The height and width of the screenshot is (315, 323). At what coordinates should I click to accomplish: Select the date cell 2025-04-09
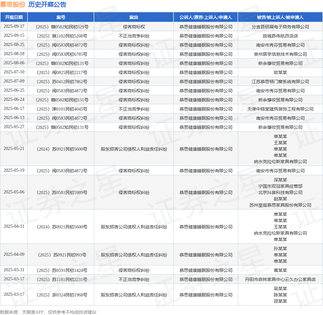pyautogui.click(x=14, y=254)
